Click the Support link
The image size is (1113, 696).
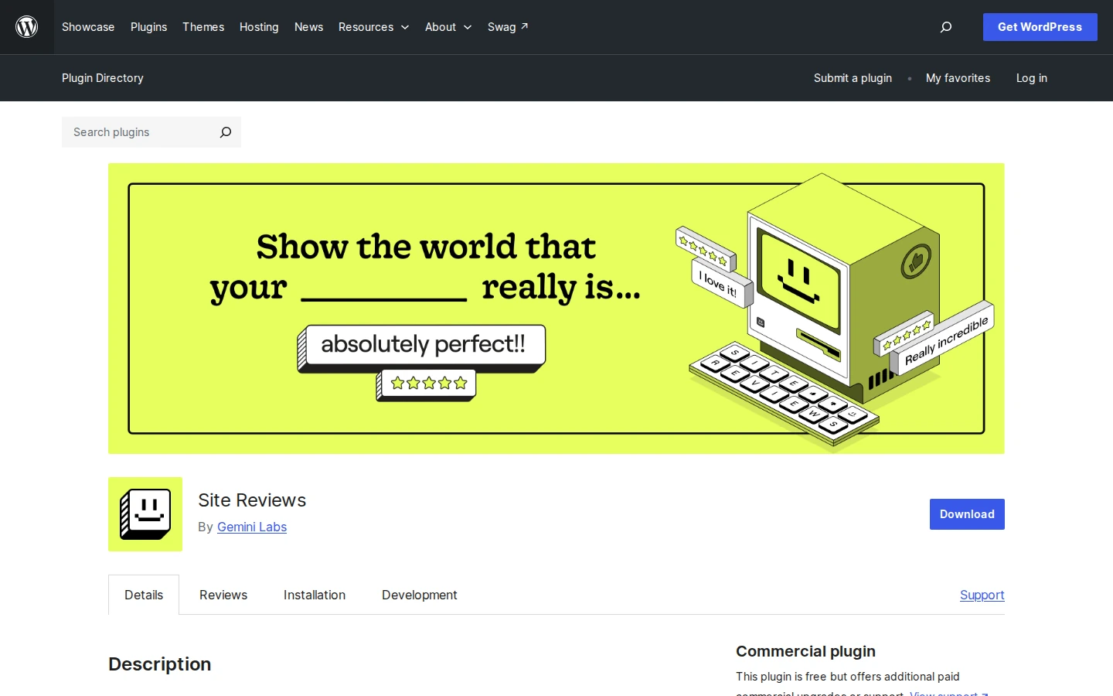tap(982, 595)
